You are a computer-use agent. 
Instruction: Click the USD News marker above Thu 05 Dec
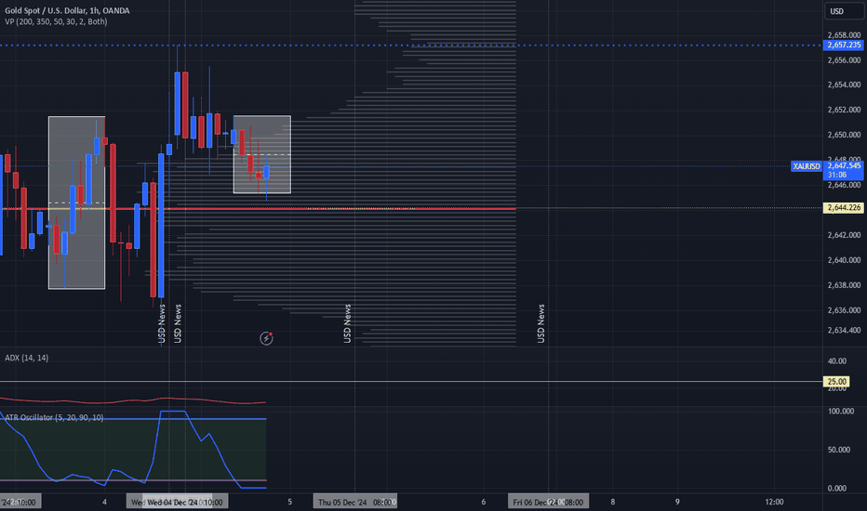(347, 323)
